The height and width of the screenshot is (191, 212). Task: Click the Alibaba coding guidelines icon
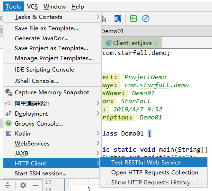pos(8,104)
